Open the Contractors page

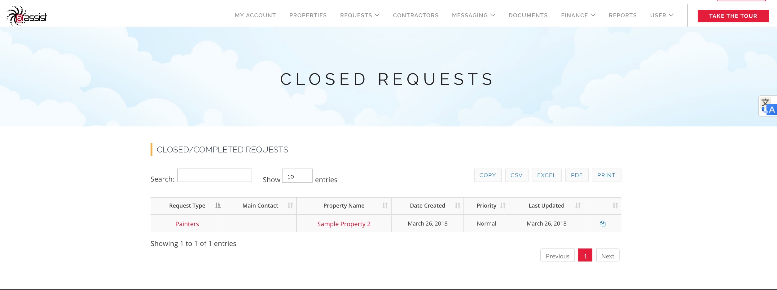(x=416, y=15)
